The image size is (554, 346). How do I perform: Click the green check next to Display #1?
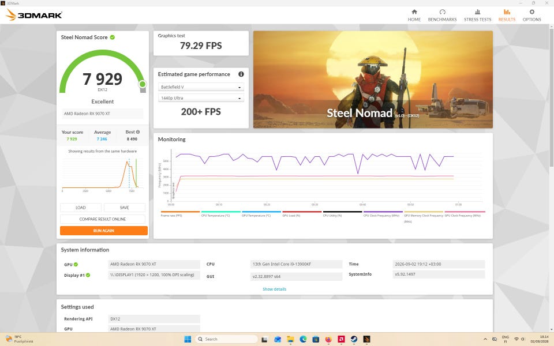[x=88, y=275]
